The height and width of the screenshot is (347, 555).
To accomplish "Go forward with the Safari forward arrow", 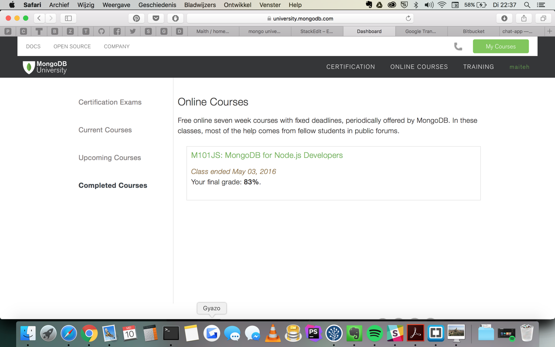I will point(51,18).
